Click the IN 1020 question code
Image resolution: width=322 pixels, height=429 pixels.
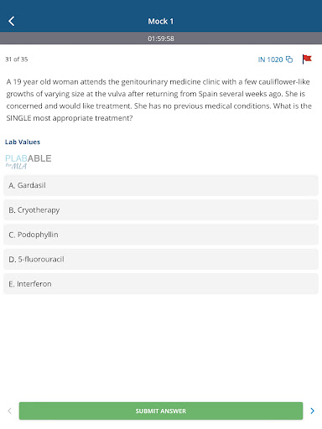(x=270, y=59)
